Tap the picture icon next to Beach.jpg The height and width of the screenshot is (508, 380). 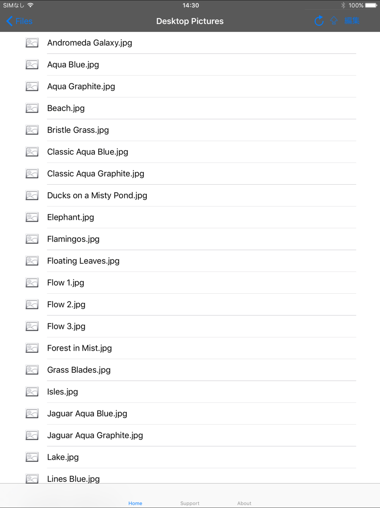click(x=32, y=108)
